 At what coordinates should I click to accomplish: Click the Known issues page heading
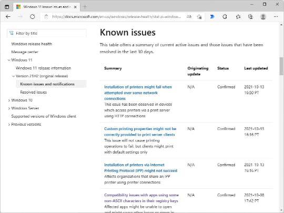click(128, 33)
